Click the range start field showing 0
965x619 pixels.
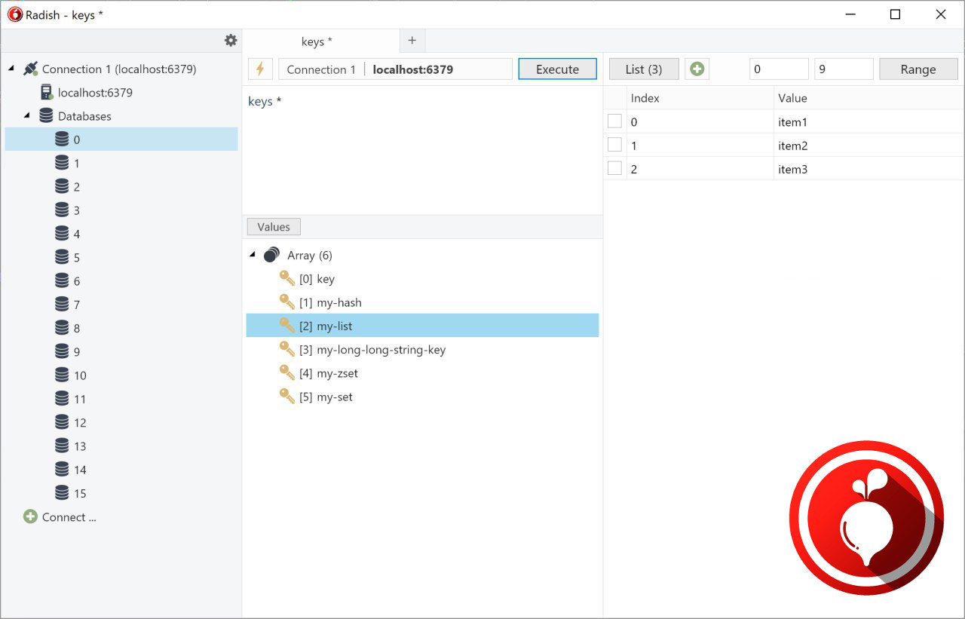[779, 69]
